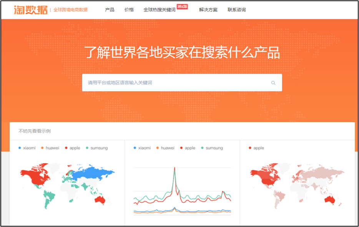Open 解决方案 in the navigation
The image size is (359, 227).
(208, 10)
